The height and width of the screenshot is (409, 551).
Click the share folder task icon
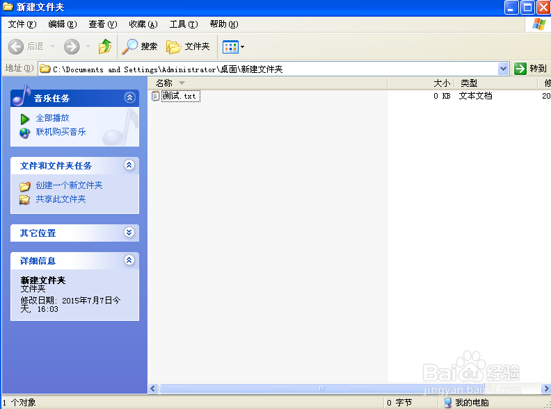pos(24,199)
